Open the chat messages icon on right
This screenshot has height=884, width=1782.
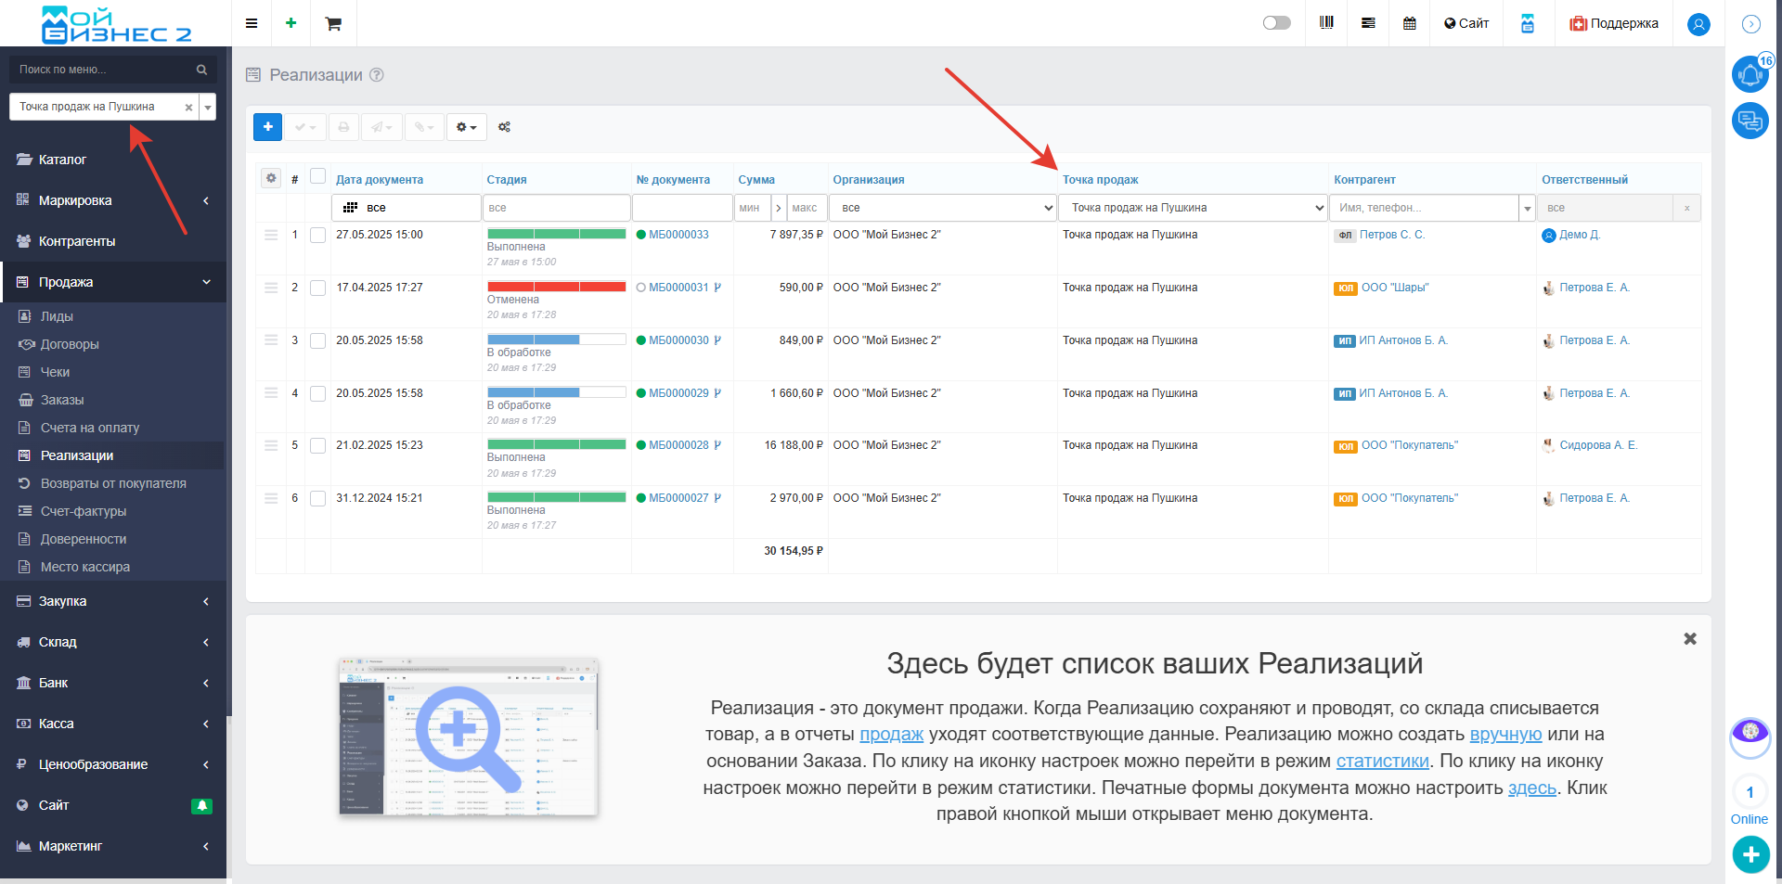point(1750,121)
